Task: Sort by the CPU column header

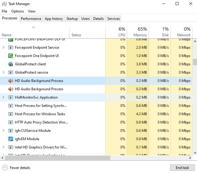Action: point(116,32)
